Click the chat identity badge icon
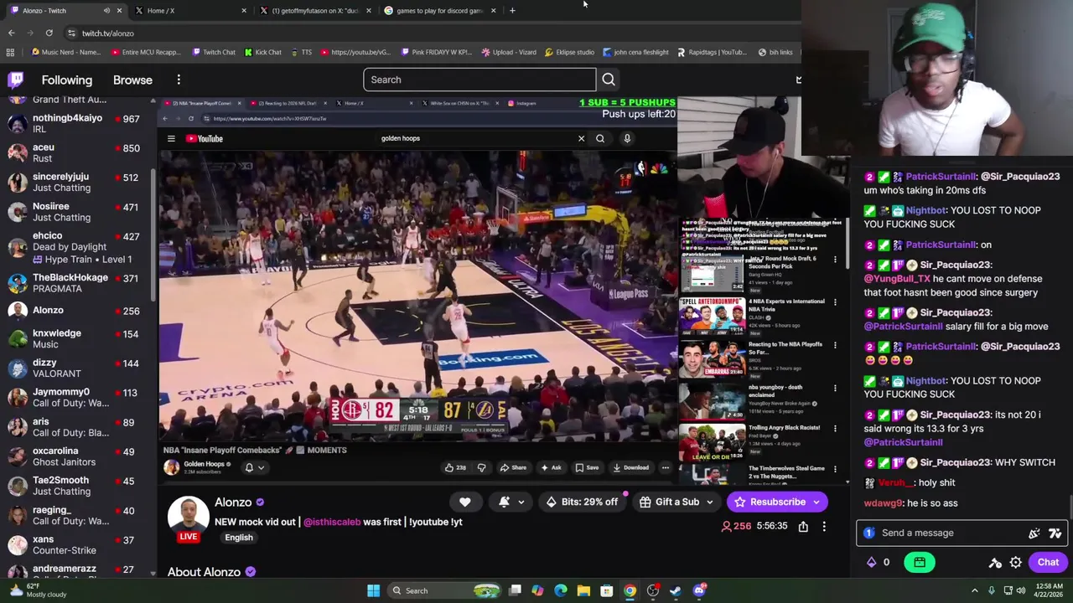Viewport: 1073px width, 603px height. coord(868,533)
